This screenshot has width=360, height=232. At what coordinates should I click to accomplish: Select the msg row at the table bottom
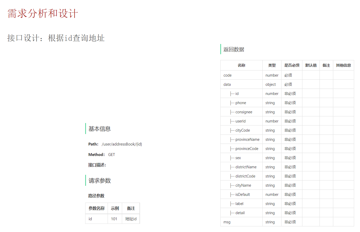(x=227, y=222)
